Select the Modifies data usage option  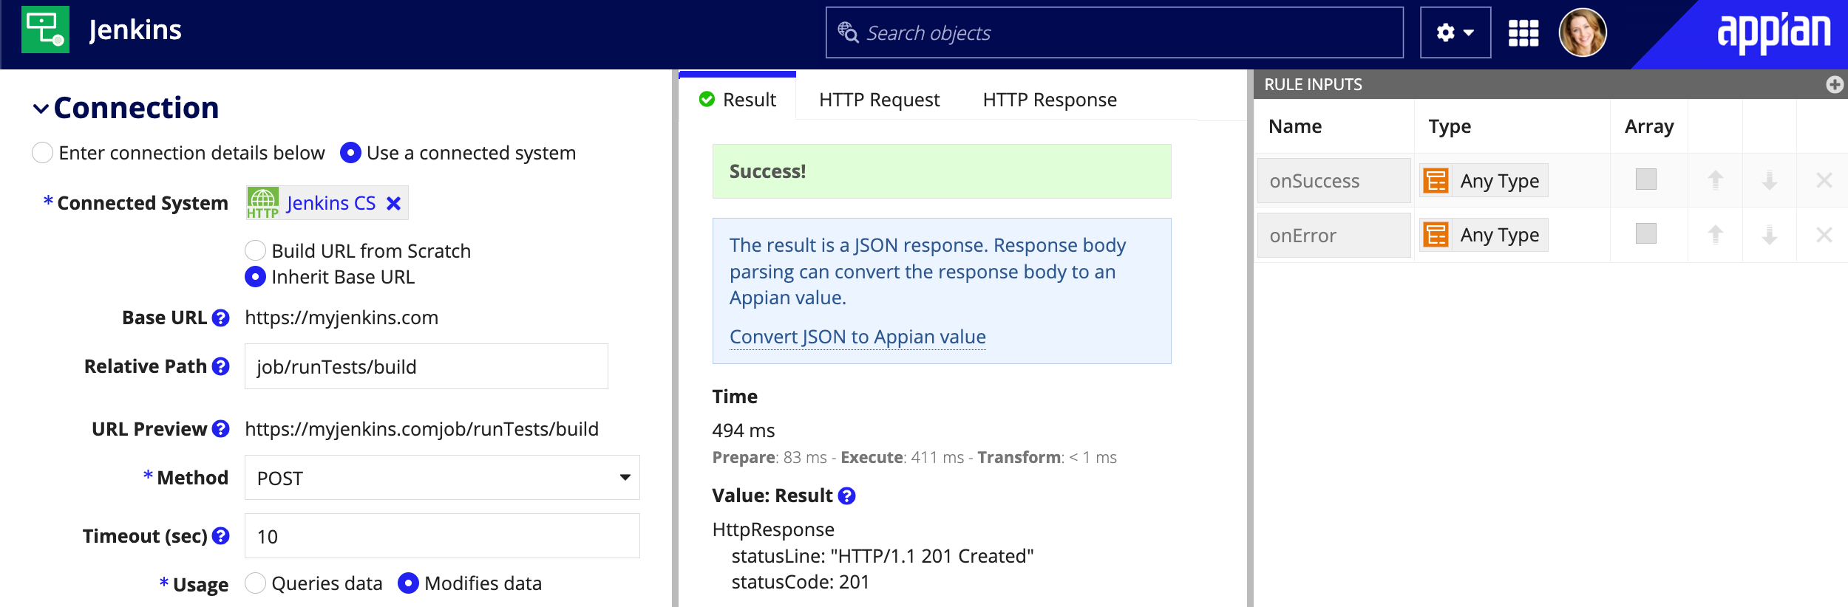[408, 583]
